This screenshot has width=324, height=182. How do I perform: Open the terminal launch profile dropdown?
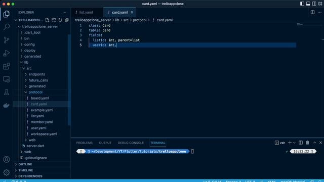coord(295,143)
